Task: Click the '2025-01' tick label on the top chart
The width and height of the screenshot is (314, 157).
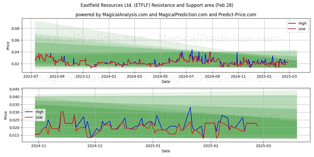Action: pyautogui.click(x=264, y=76)
